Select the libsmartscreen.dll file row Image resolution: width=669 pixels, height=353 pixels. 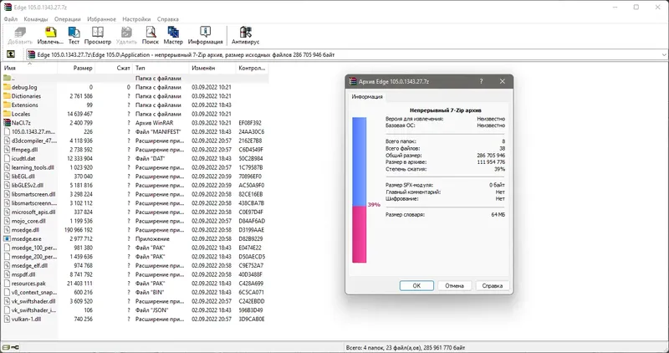pos(135,194)
